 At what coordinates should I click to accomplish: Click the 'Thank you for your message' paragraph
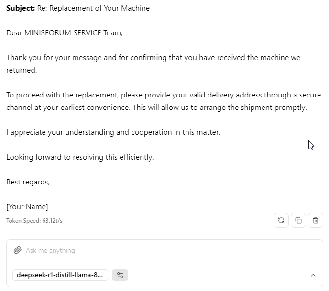(154, 64)
